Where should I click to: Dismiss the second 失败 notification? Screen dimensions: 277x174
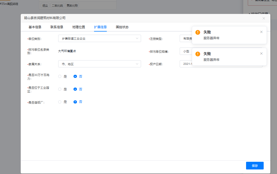point(261,53)
